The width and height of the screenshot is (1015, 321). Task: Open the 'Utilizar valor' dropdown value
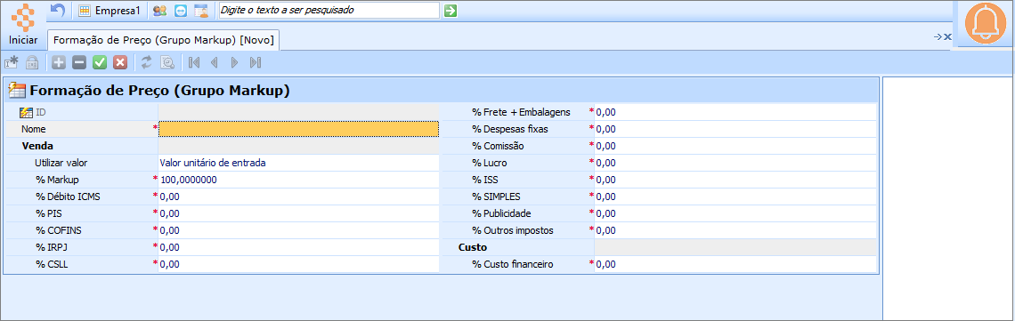pos(299,163)
